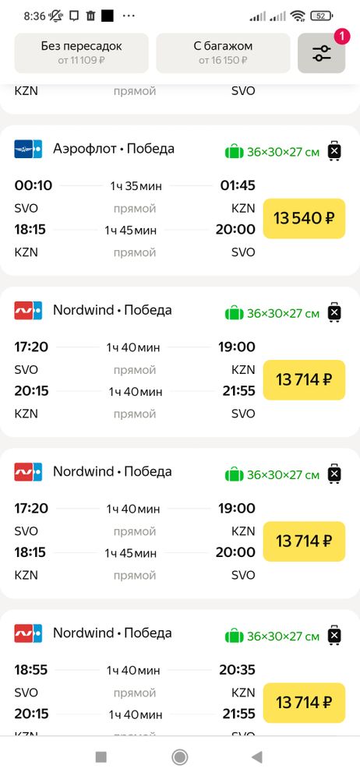The width and height of the screenshot is (360, 779).
Task: Tap 36×30×27 см baggage size on Aeroflot card
Action: coord(283,152)
